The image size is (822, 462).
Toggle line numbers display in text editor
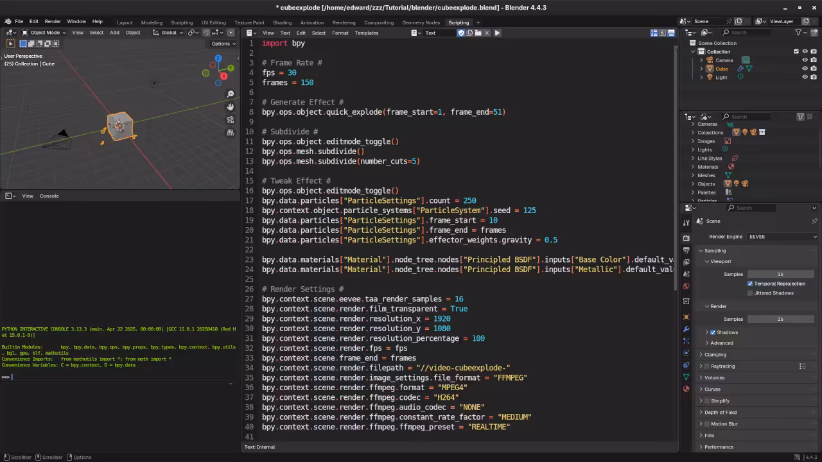(x=654, y=33)
